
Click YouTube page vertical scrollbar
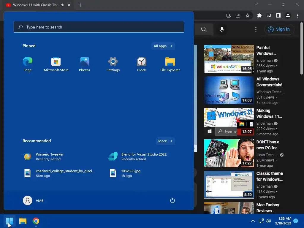(302, 48)
